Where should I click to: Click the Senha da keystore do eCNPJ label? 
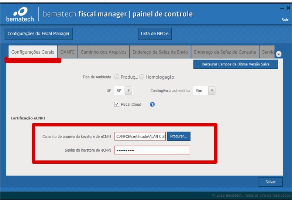(x=88, y=150)
